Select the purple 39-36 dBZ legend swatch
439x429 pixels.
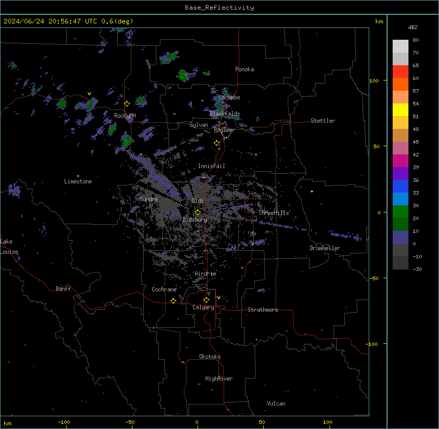pyautogui.click(x=400, y=174)
